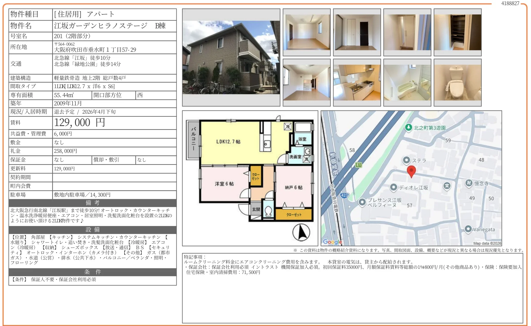The width and height of the screenshot is (531, 326).
Task: Open the bathtub photo thumbnail
Action: pos(407,82)
